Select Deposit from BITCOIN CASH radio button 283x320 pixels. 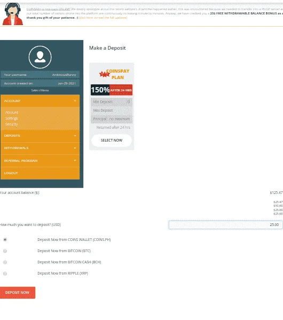5,262
